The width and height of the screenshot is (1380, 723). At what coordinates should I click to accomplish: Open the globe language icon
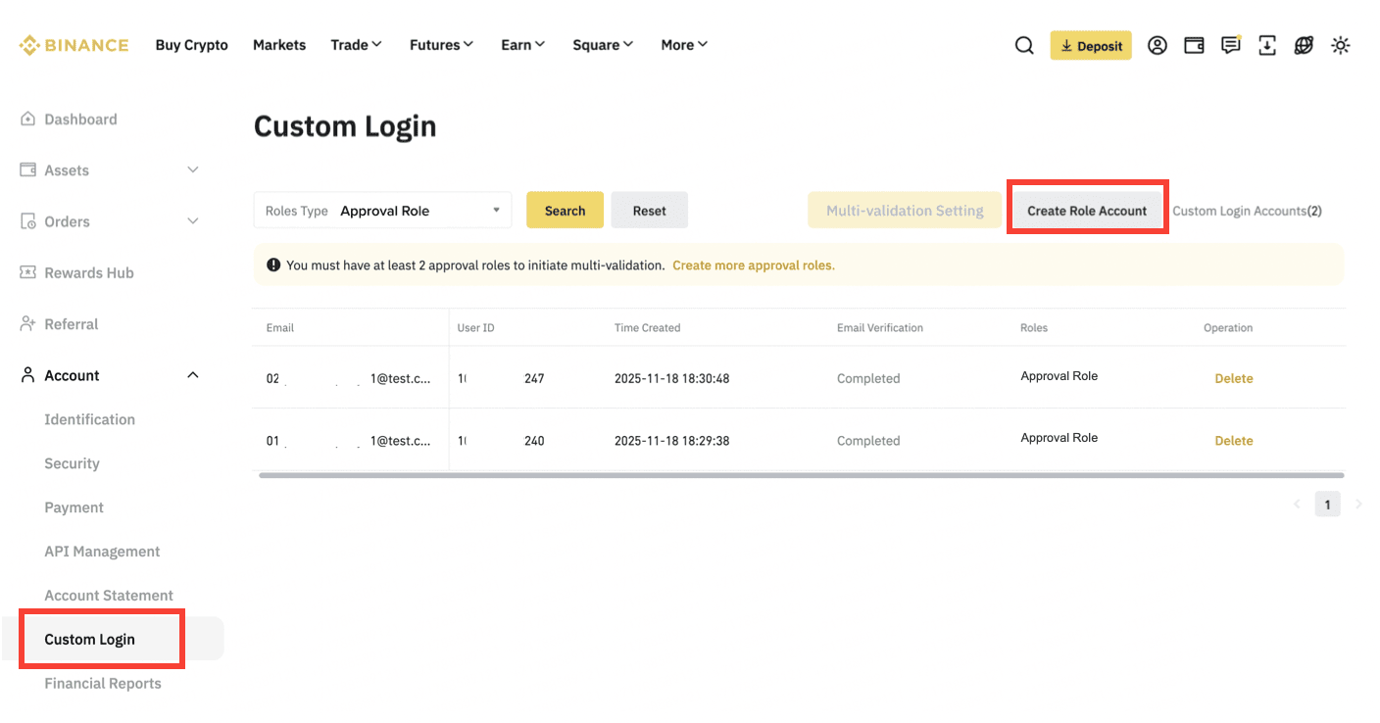[x=1304, y=45]
